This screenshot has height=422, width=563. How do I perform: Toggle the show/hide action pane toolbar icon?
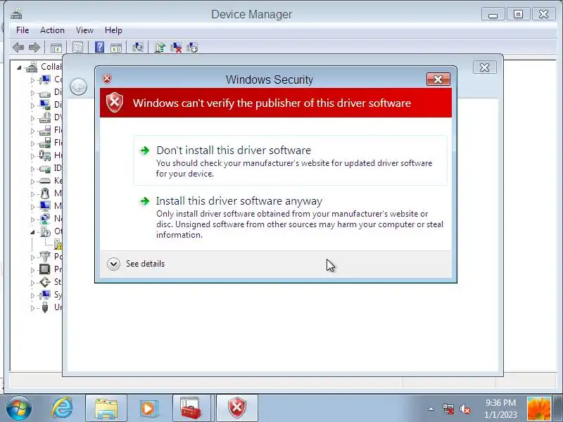(116, 47)
